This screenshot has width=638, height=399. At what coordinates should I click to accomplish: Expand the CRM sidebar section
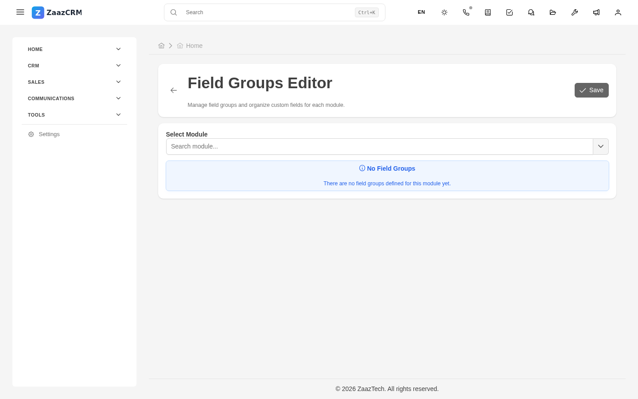pyautogui.click(x=74, y=66)
